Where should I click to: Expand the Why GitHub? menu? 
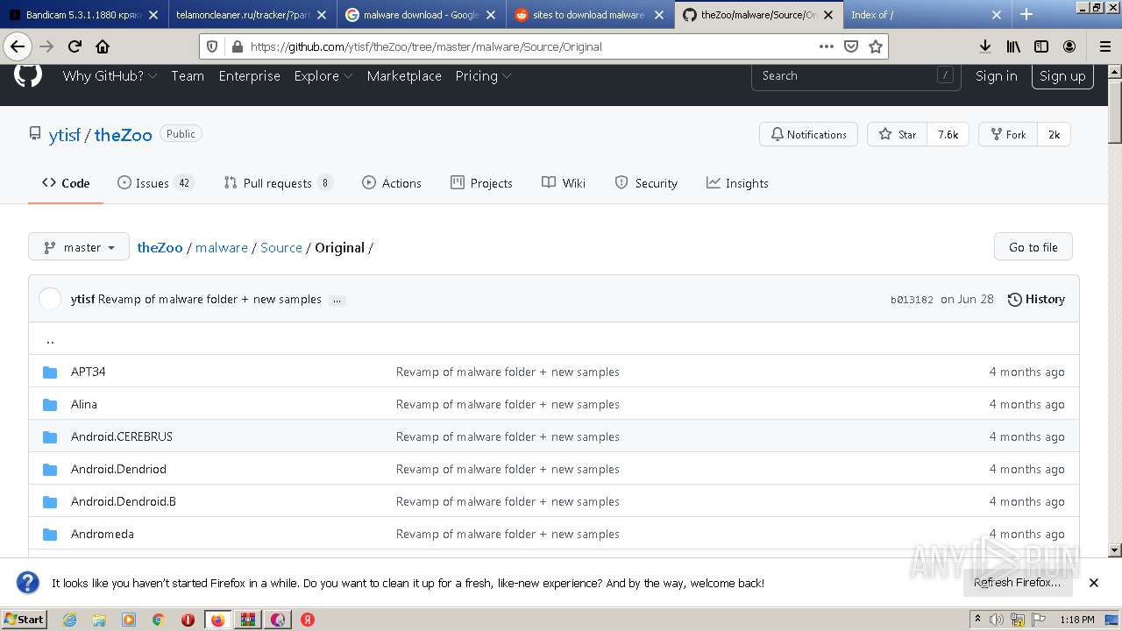point(110,76)
